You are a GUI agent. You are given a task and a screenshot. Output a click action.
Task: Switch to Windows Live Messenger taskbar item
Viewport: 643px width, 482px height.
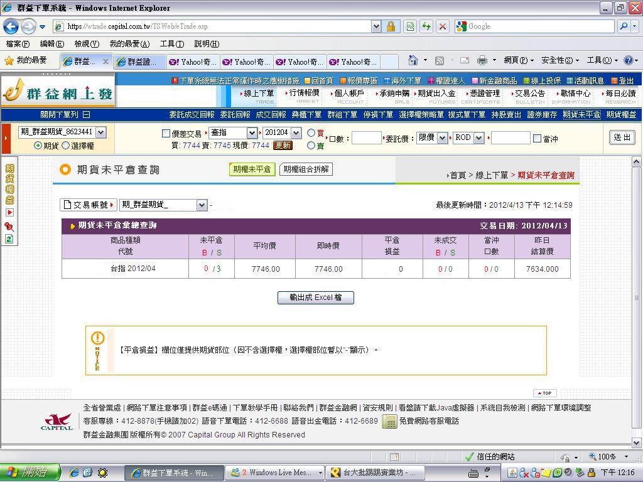(x=275, y=473)
